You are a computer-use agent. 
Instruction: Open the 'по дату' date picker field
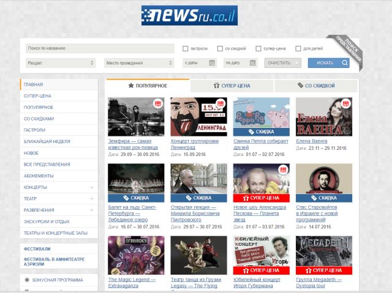241,63
